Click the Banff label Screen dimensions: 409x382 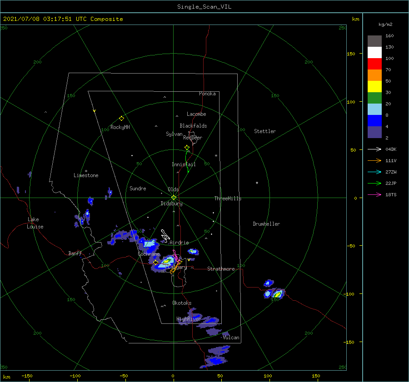[75, 253]
